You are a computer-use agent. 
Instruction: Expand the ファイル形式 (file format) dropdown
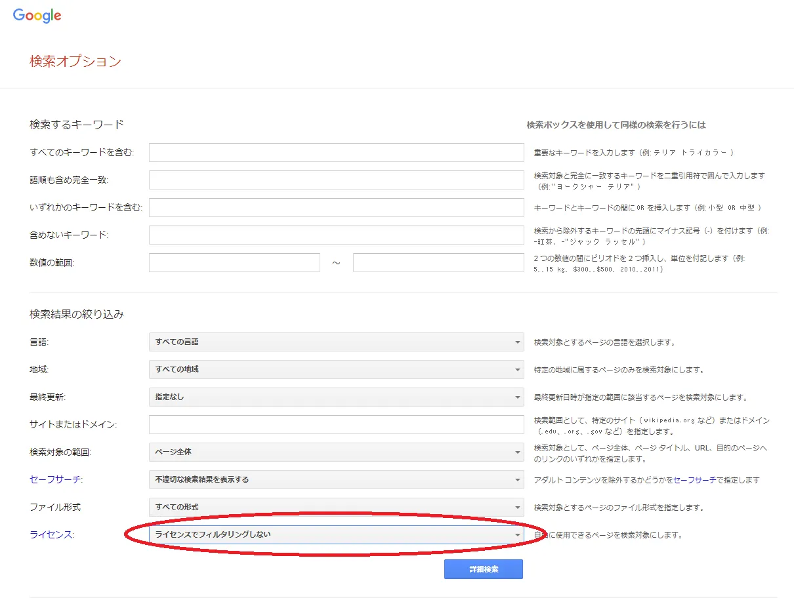pos(336,507)
